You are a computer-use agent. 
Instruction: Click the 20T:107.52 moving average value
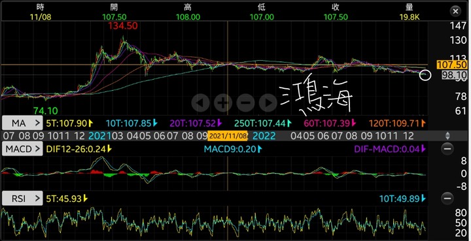[x=196, y=123]
